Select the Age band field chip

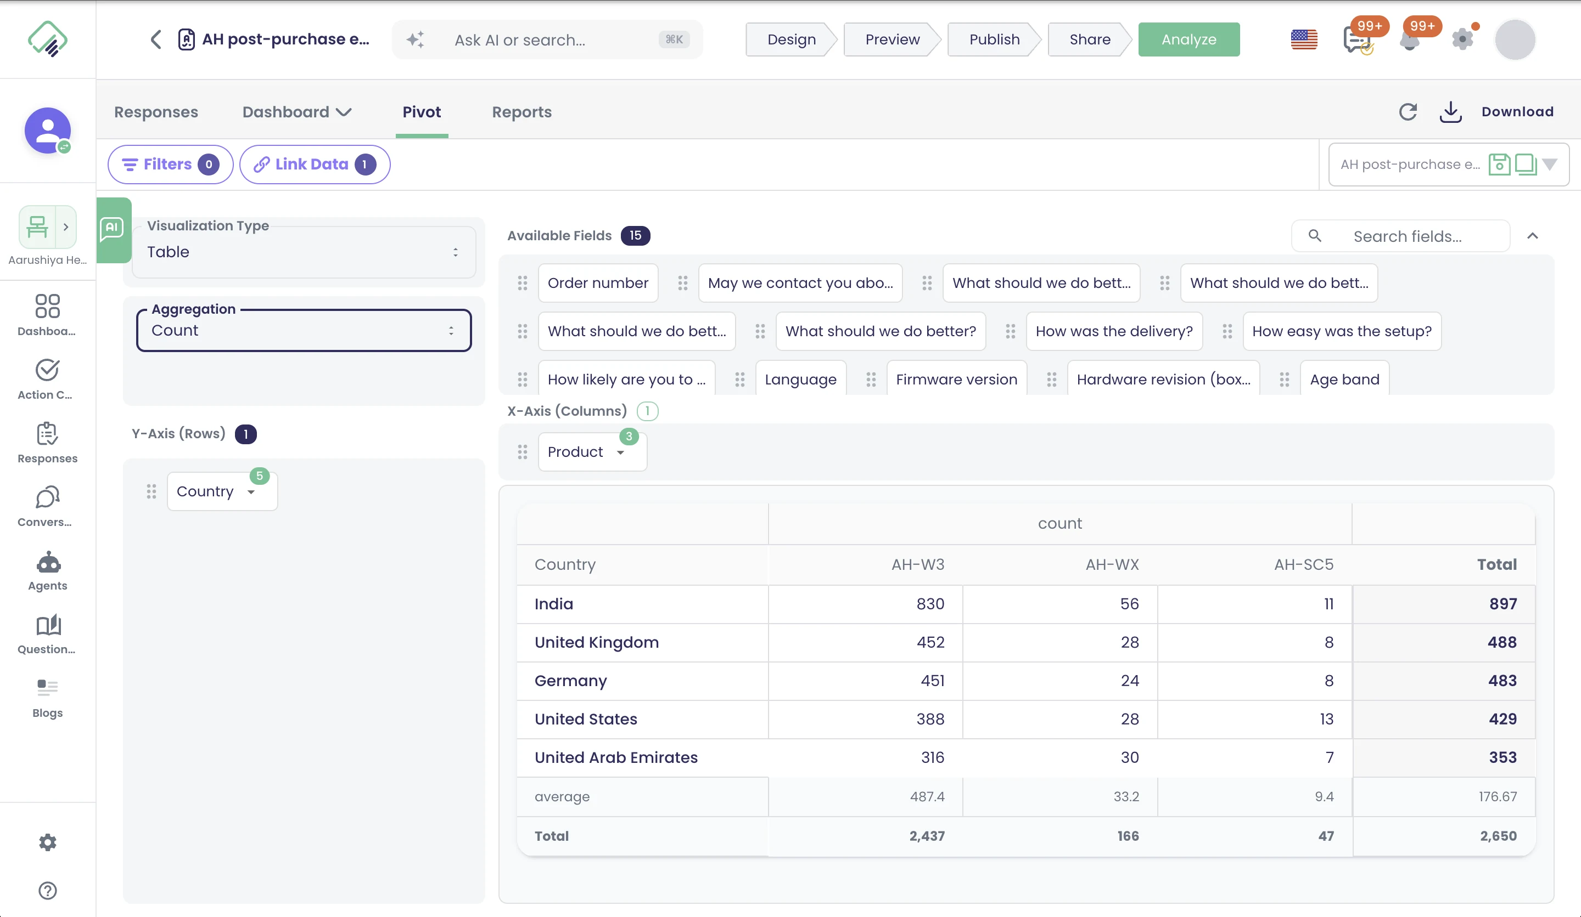[x=1344, y=379]
